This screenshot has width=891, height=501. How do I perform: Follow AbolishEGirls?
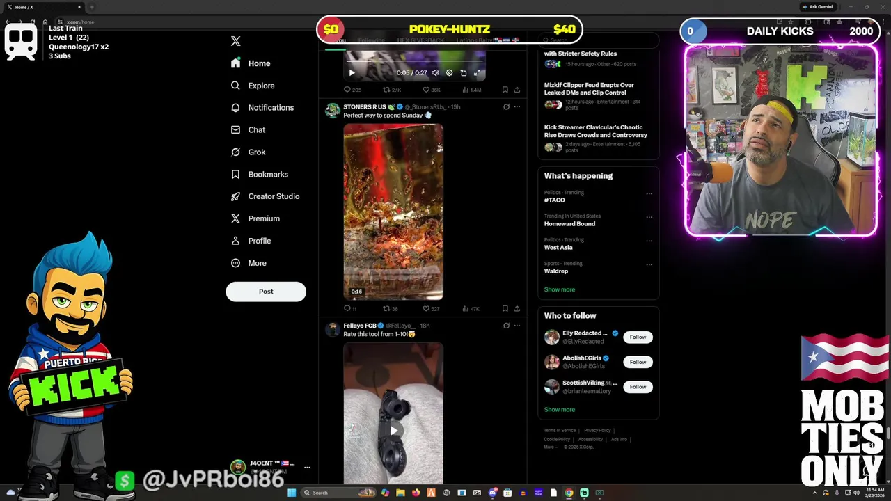coord(638,362)
